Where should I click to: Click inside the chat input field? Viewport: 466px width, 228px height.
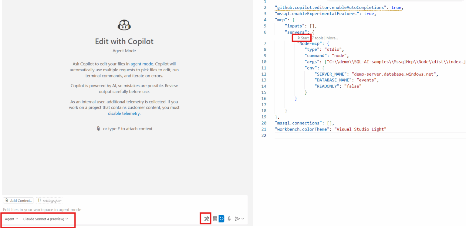(91, 209)
